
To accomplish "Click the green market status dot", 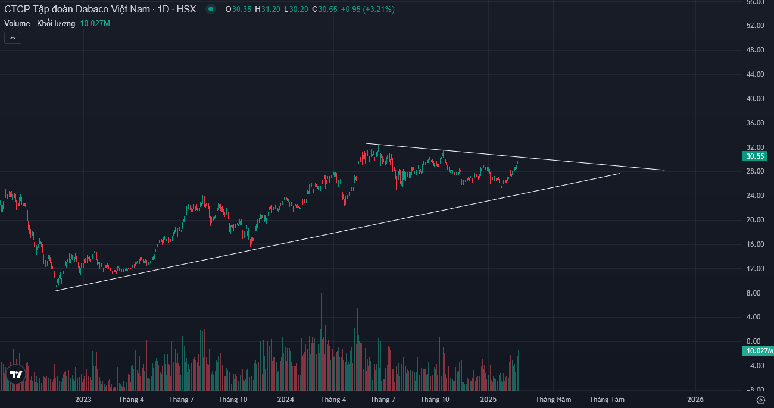I will click(x=210, y=9).
